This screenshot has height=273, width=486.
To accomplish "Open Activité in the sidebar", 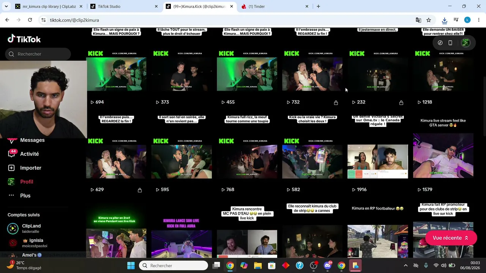I will pyautogui.click(x=30, y=154).
